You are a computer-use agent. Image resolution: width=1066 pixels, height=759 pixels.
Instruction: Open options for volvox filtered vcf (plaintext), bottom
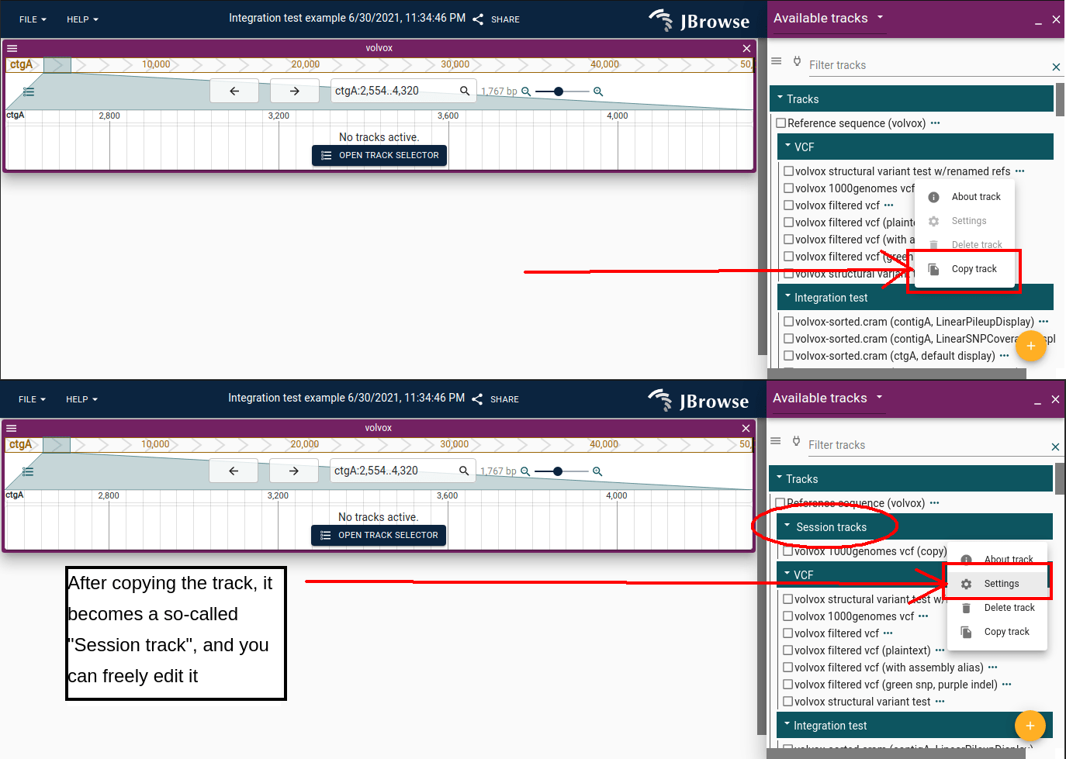(x=940, y=650)
